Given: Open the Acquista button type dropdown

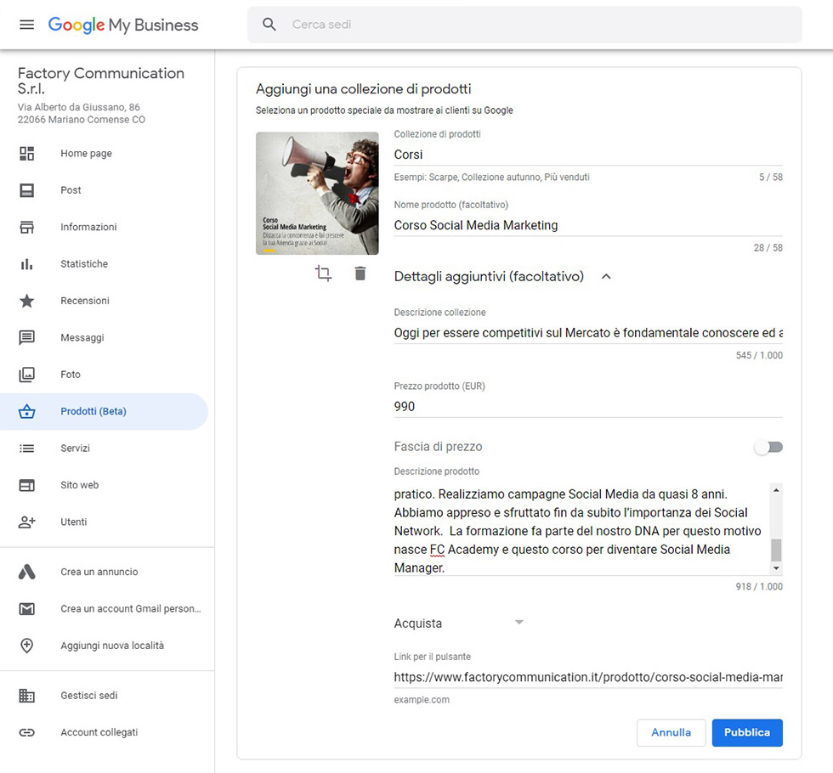Looking at the screenshot, I should 458,623.
